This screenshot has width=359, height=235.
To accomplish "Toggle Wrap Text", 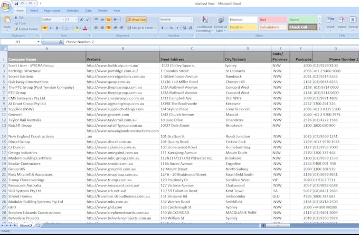I will 136,20.
